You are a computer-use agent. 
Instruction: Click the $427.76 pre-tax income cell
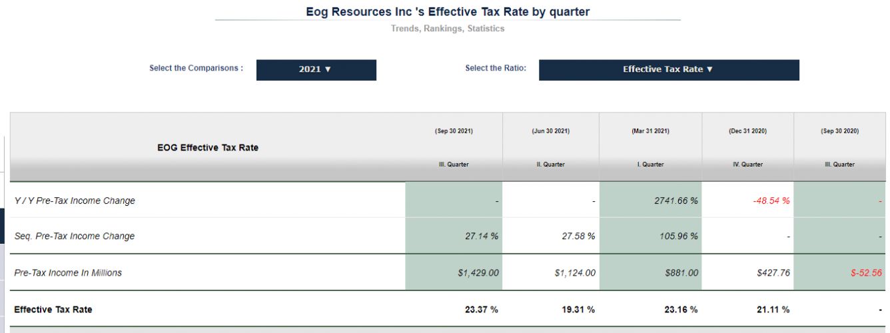(x=773, y=273)
